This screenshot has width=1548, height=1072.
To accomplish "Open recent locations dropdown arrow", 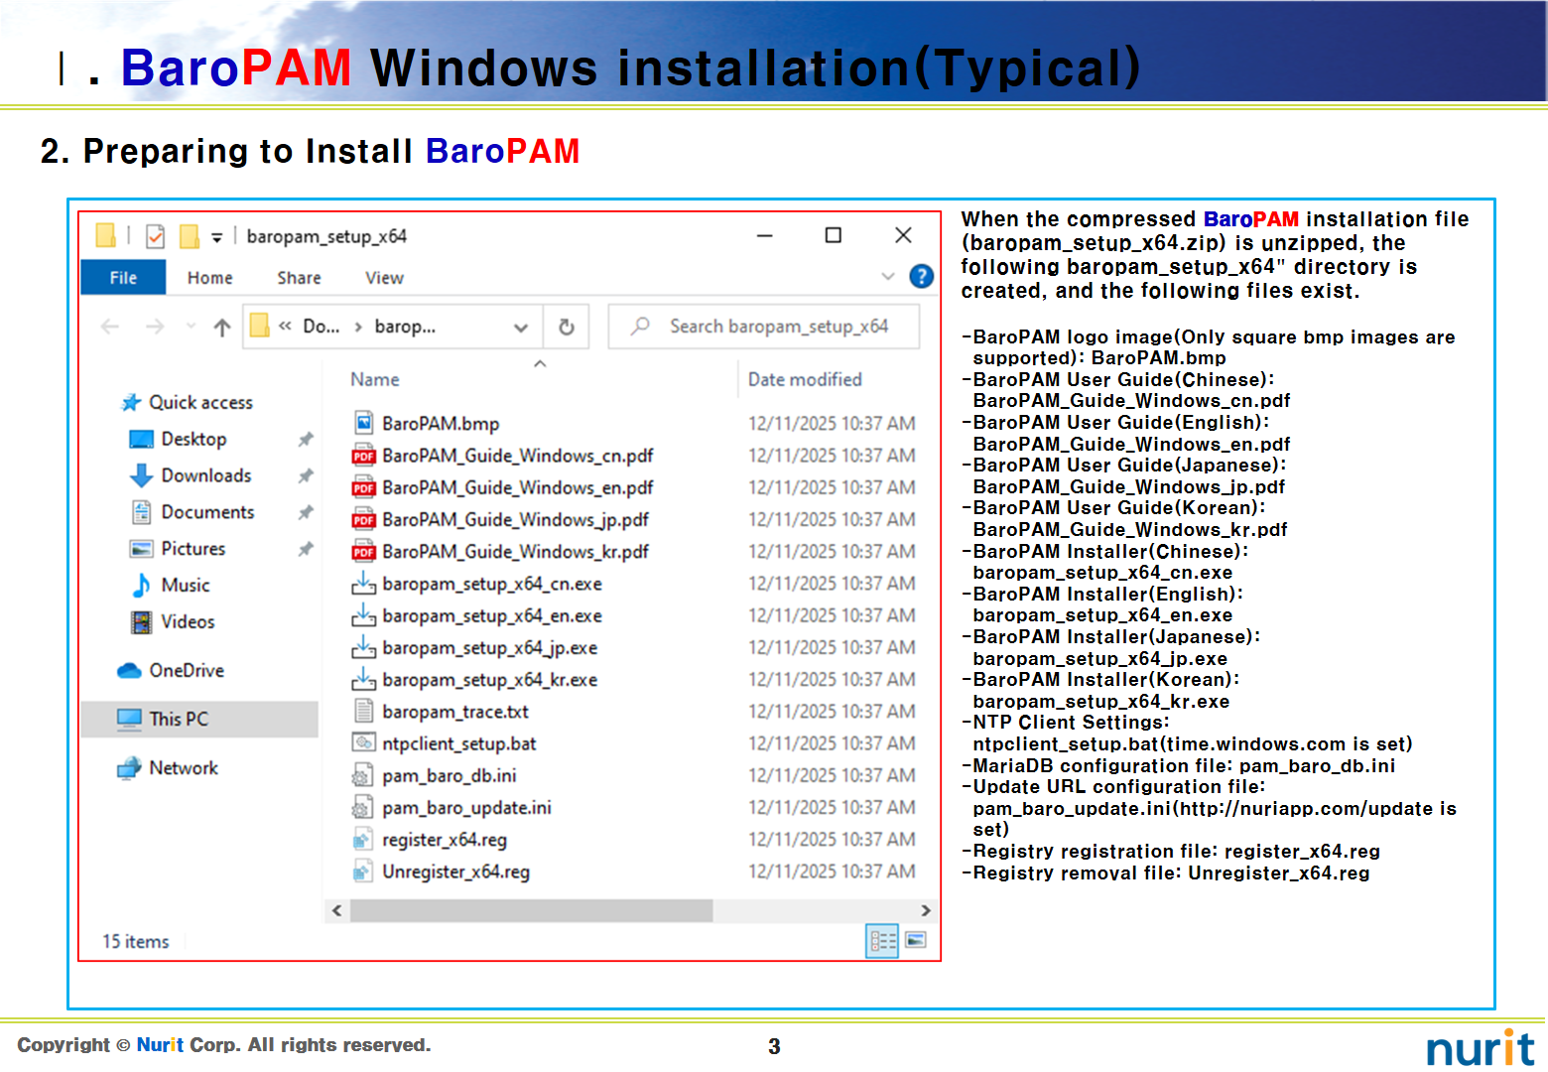I will (x=191, y=326).
